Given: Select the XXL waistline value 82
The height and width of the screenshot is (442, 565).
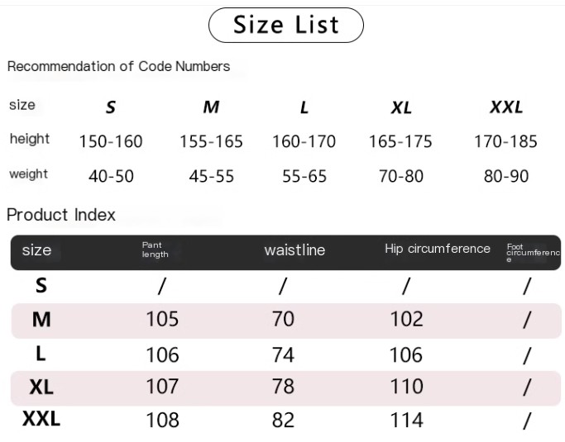Looking at the screenshot, I should tap(283, 420).
